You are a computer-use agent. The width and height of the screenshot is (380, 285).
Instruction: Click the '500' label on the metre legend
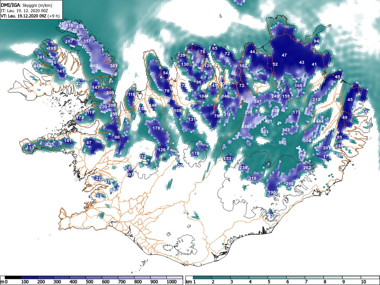[89, 282]
